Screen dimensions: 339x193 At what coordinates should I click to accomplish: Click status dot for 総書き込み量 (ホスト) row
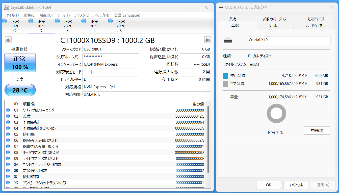click(x=8, y=146)
